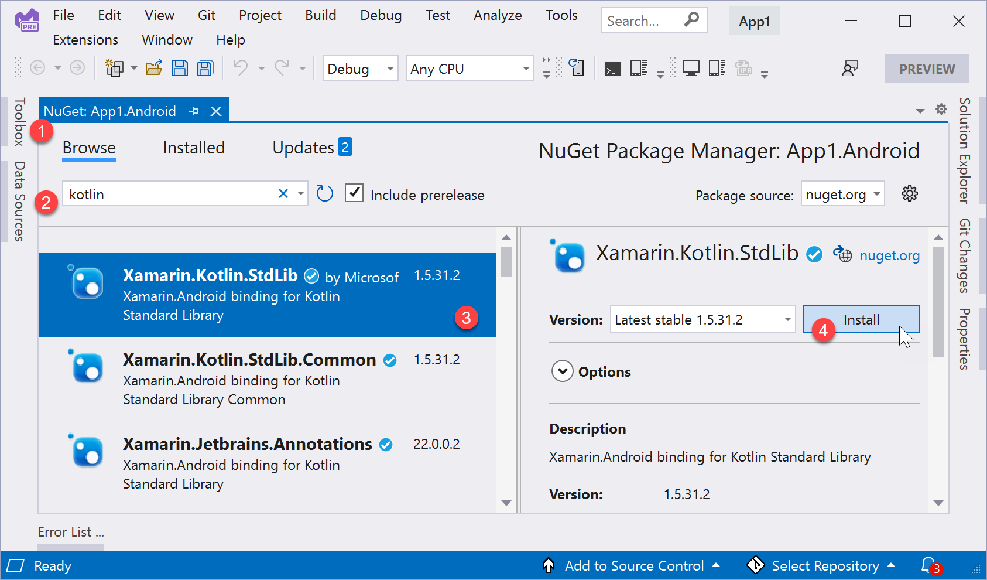Viewport: 987px width, 580px height.
Task: Clear the kotlin search text with X
Action: (283, 193)
